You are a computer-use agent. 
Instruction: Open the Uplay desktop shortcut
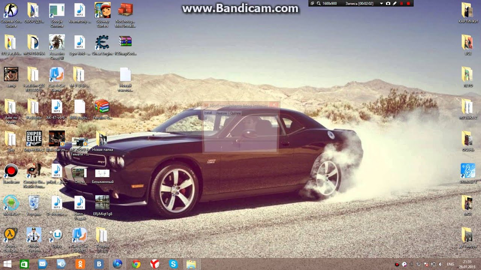(x=57, y=235)
